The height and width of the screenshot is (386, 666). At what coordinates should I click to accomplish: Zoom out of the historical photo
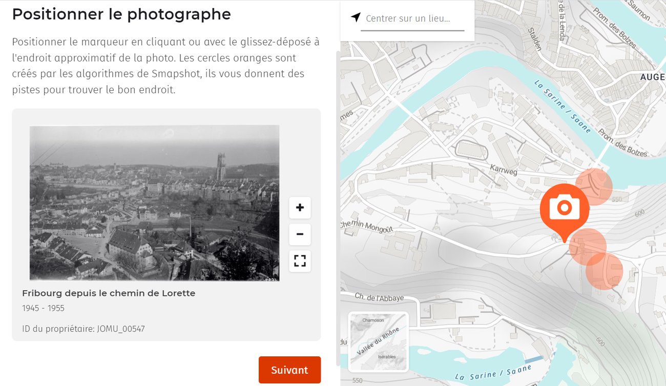300,235
